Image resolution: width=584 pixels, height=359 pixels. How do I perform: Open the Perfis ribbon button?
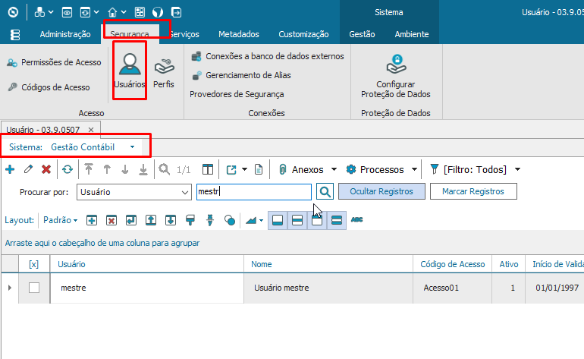(x=164, y=73)
